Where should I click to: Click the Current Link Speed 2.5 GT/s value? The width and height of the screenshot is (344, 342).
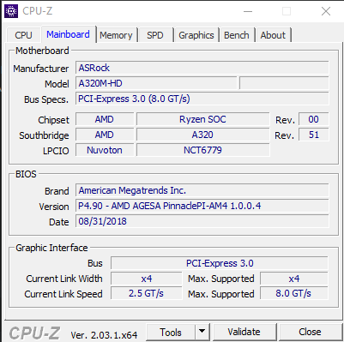pos(147,293)
